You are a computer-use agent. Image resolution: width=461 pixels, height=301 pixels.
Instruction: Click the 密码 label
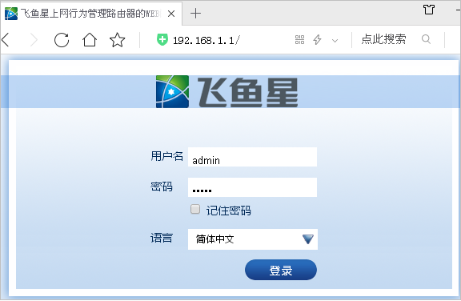tap(162, 187)
